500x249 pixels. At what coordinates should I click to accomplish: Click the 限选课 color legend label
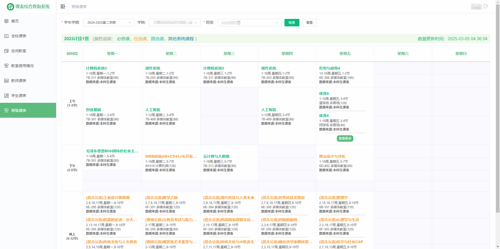pos(157,39)
